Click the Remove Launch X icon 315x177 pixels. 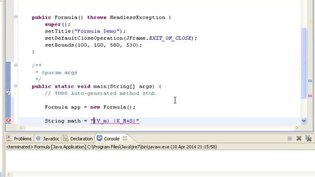click(299, 139)
